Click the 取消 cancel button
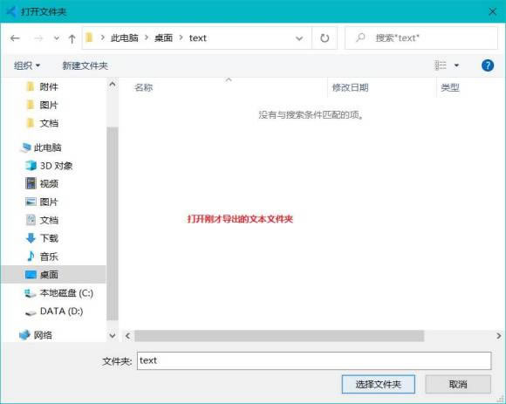 [x=458, y=384]
